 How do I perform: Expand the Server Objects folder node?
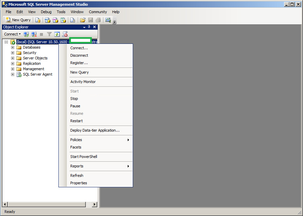[x=12, y=58]
